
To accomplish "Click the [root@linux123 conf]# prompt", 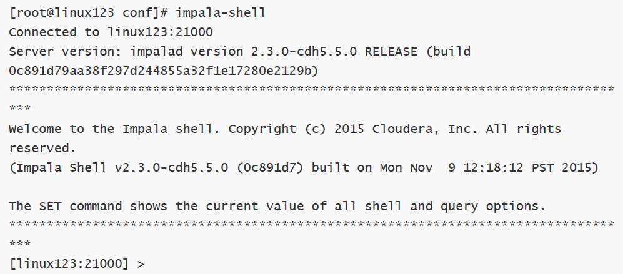I will tap(89, 12).
